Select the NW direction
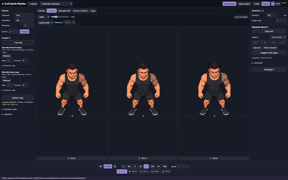288x180 pixels. click(x=165, y=166)
